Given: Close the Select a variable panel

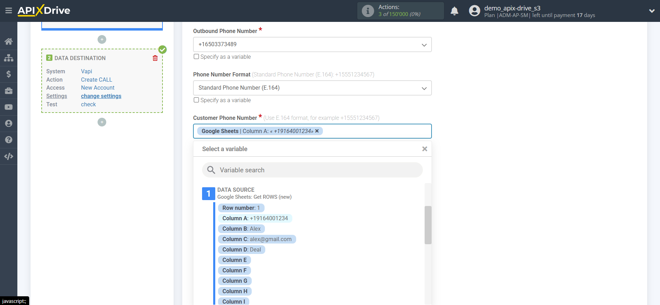Looking at the screenshot, I should click(425, 149).
